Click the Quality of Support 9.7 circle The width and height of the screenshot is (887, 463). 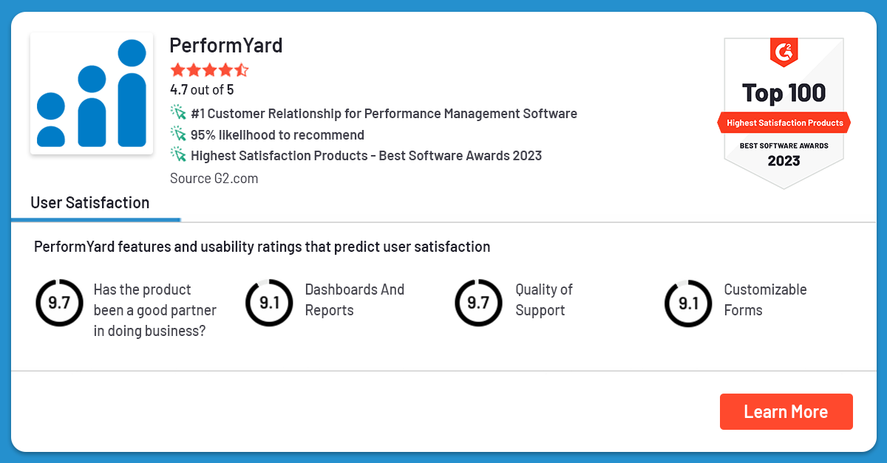point(478,303)
